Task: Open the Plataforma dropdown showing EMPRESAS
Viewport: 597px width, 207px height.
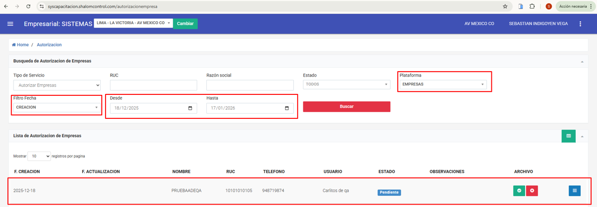Action: click(443, 84)
